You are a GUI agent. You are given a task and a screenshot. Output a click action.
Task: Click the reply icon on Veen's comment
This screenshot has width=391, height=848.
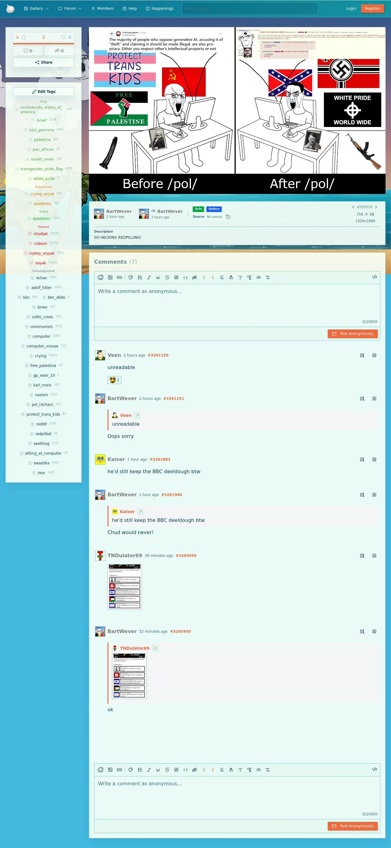[362, 356]
